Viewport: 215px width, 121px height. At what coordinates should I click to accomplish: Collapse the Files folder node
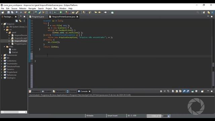pos(4,47)
